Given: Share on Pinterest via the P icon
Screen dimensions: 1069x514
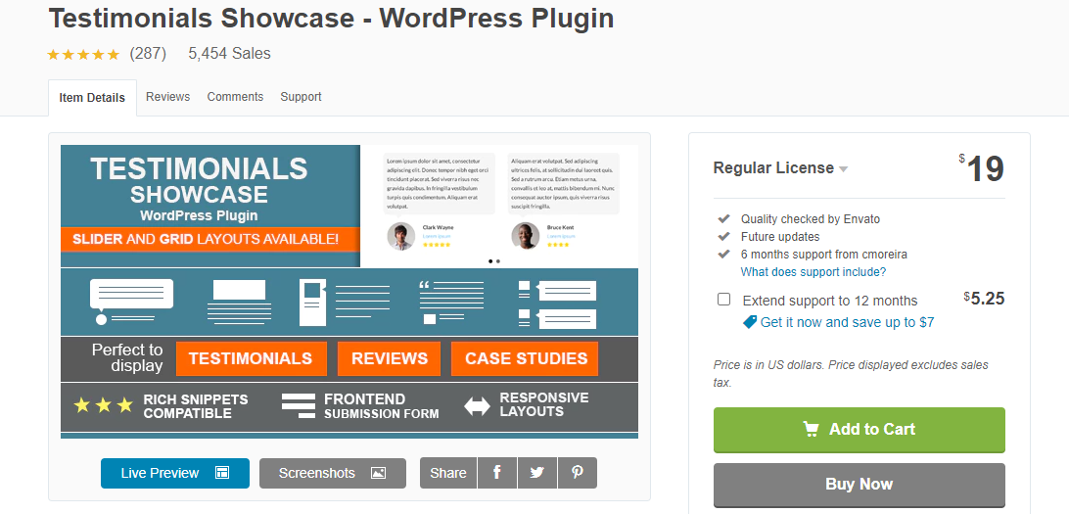Looking at the screenshot, I should point(578,473).
